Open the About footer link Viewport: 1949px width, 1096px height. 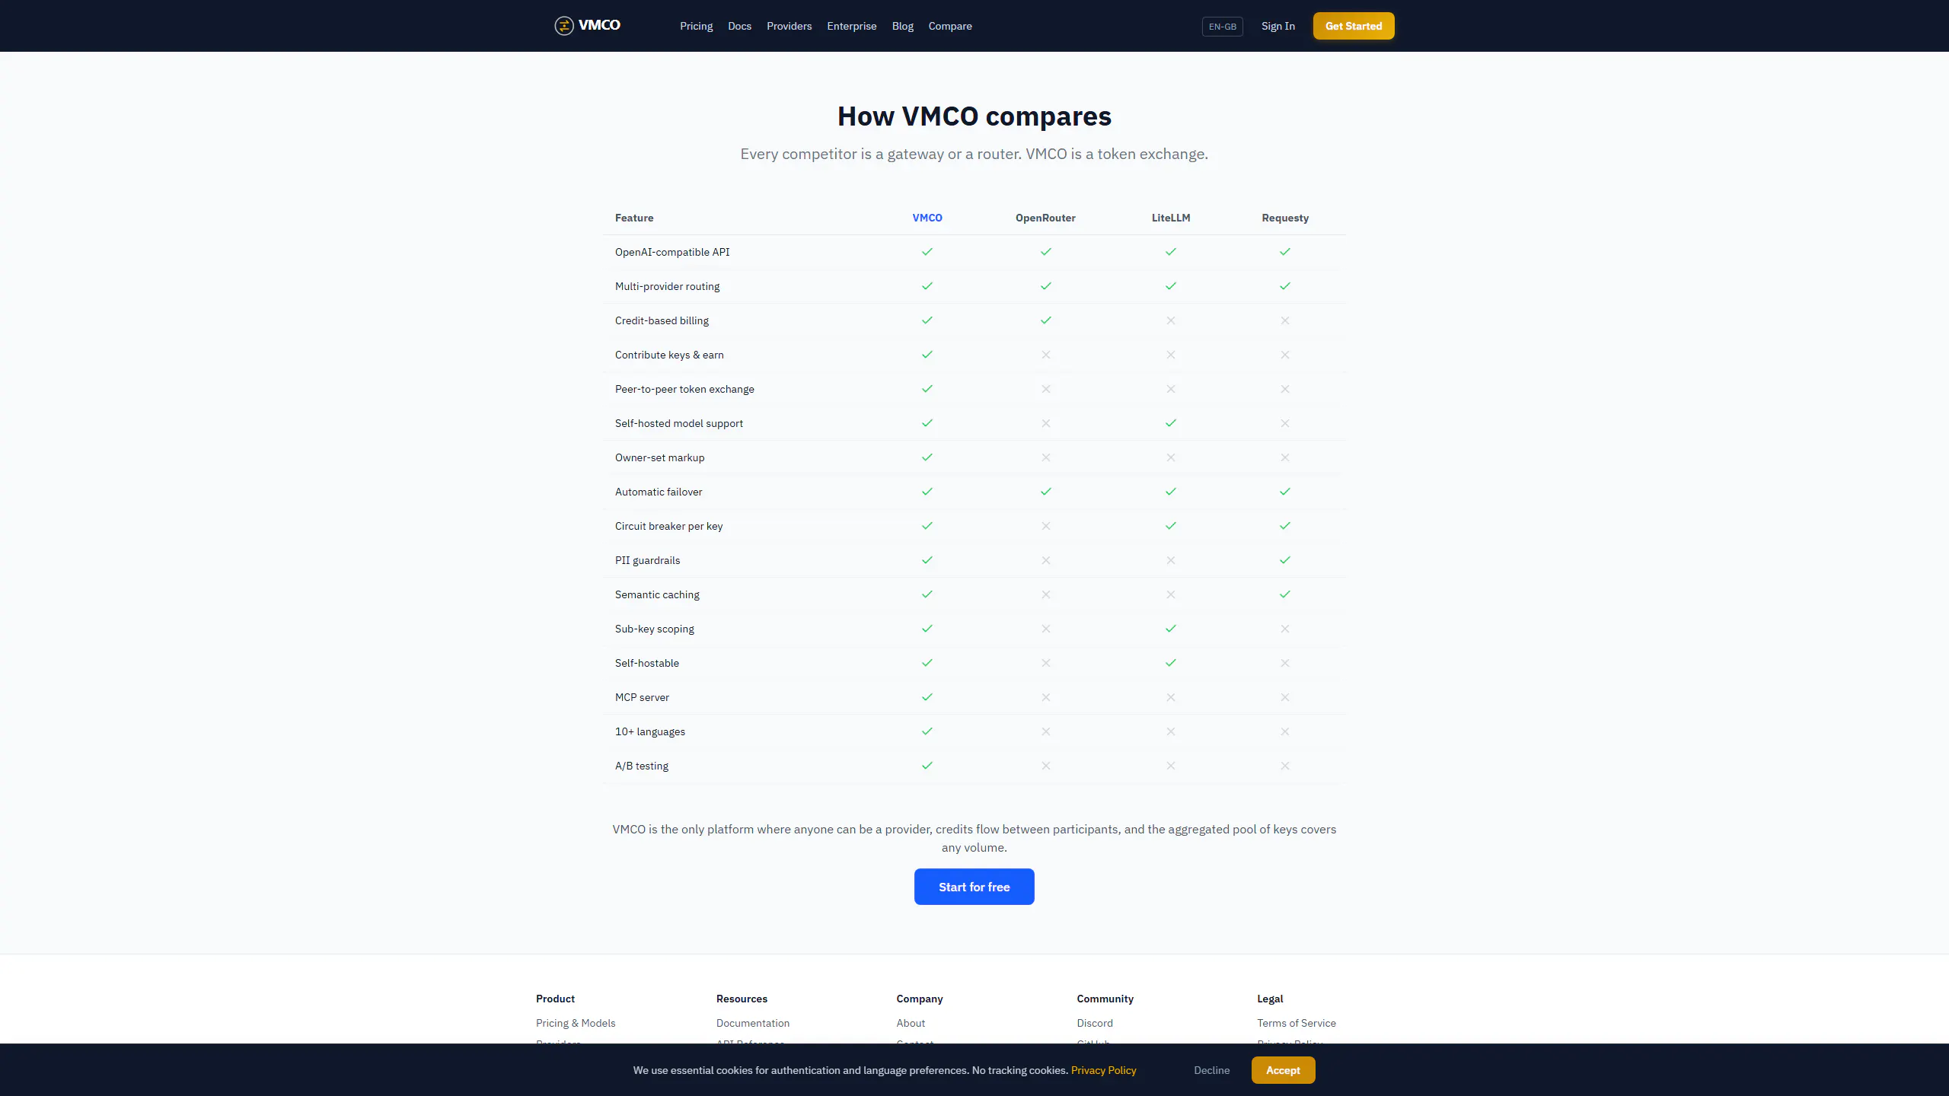point(911,1023)
